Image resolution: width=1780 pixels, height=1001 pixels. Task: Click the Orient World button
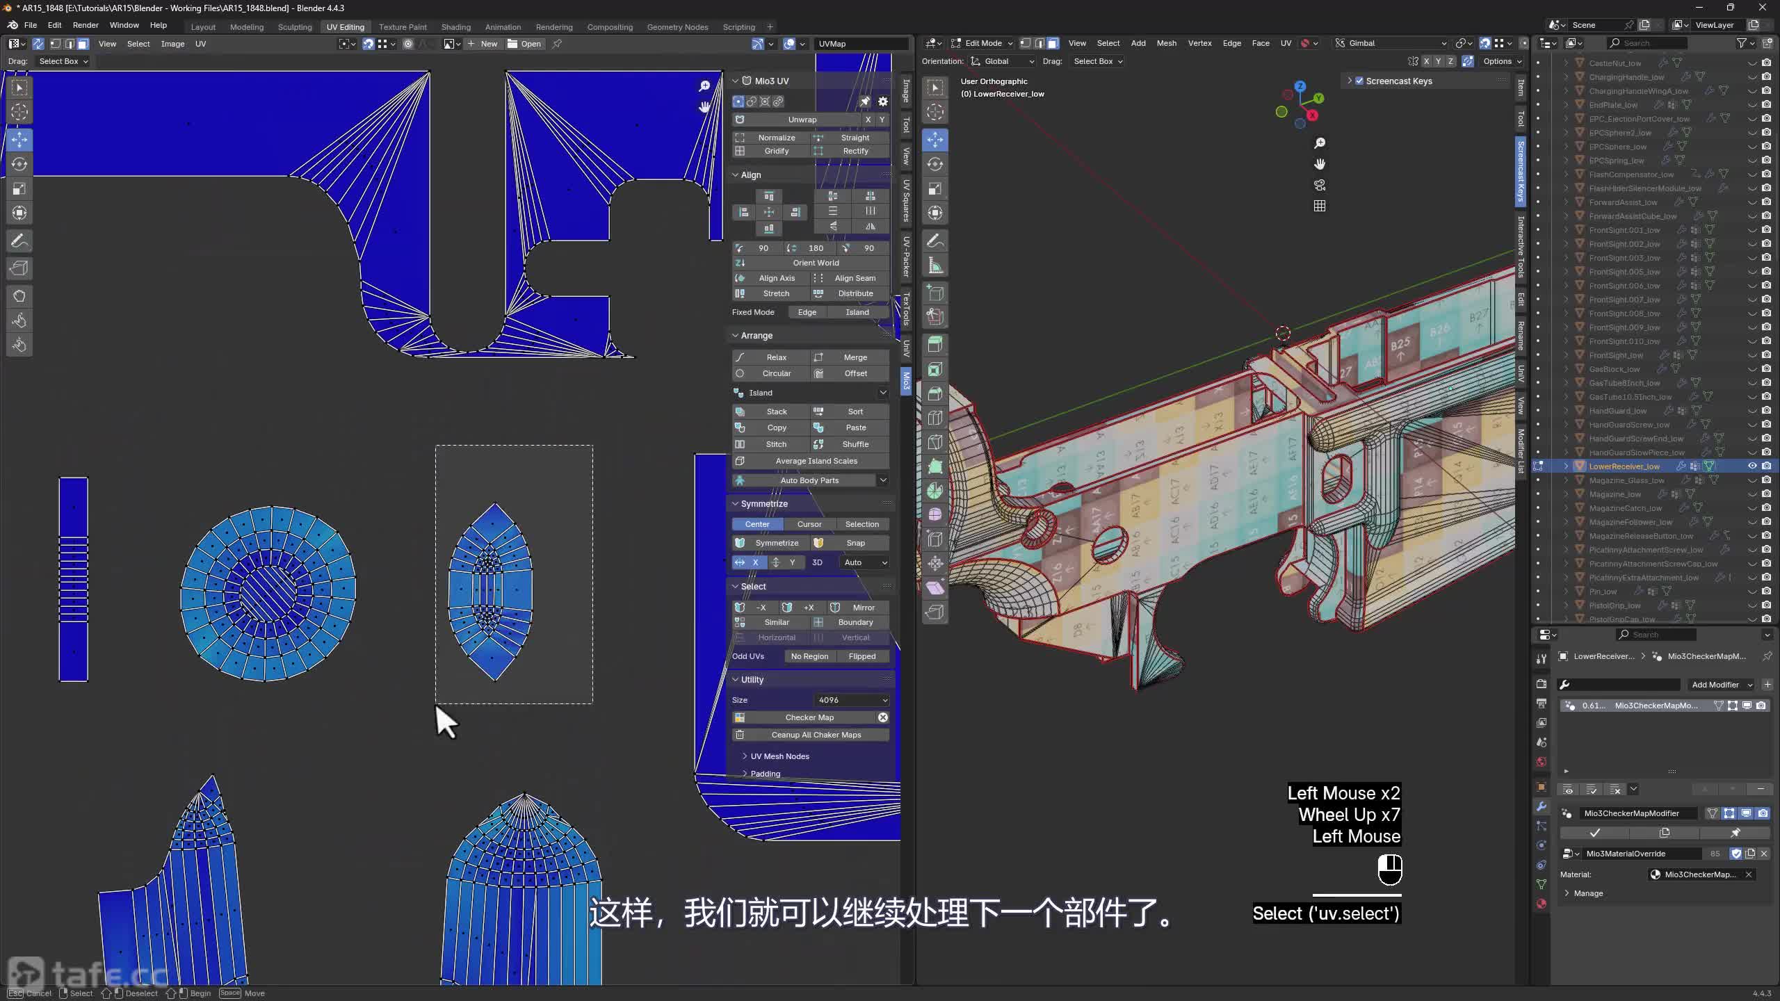(811, 263)
